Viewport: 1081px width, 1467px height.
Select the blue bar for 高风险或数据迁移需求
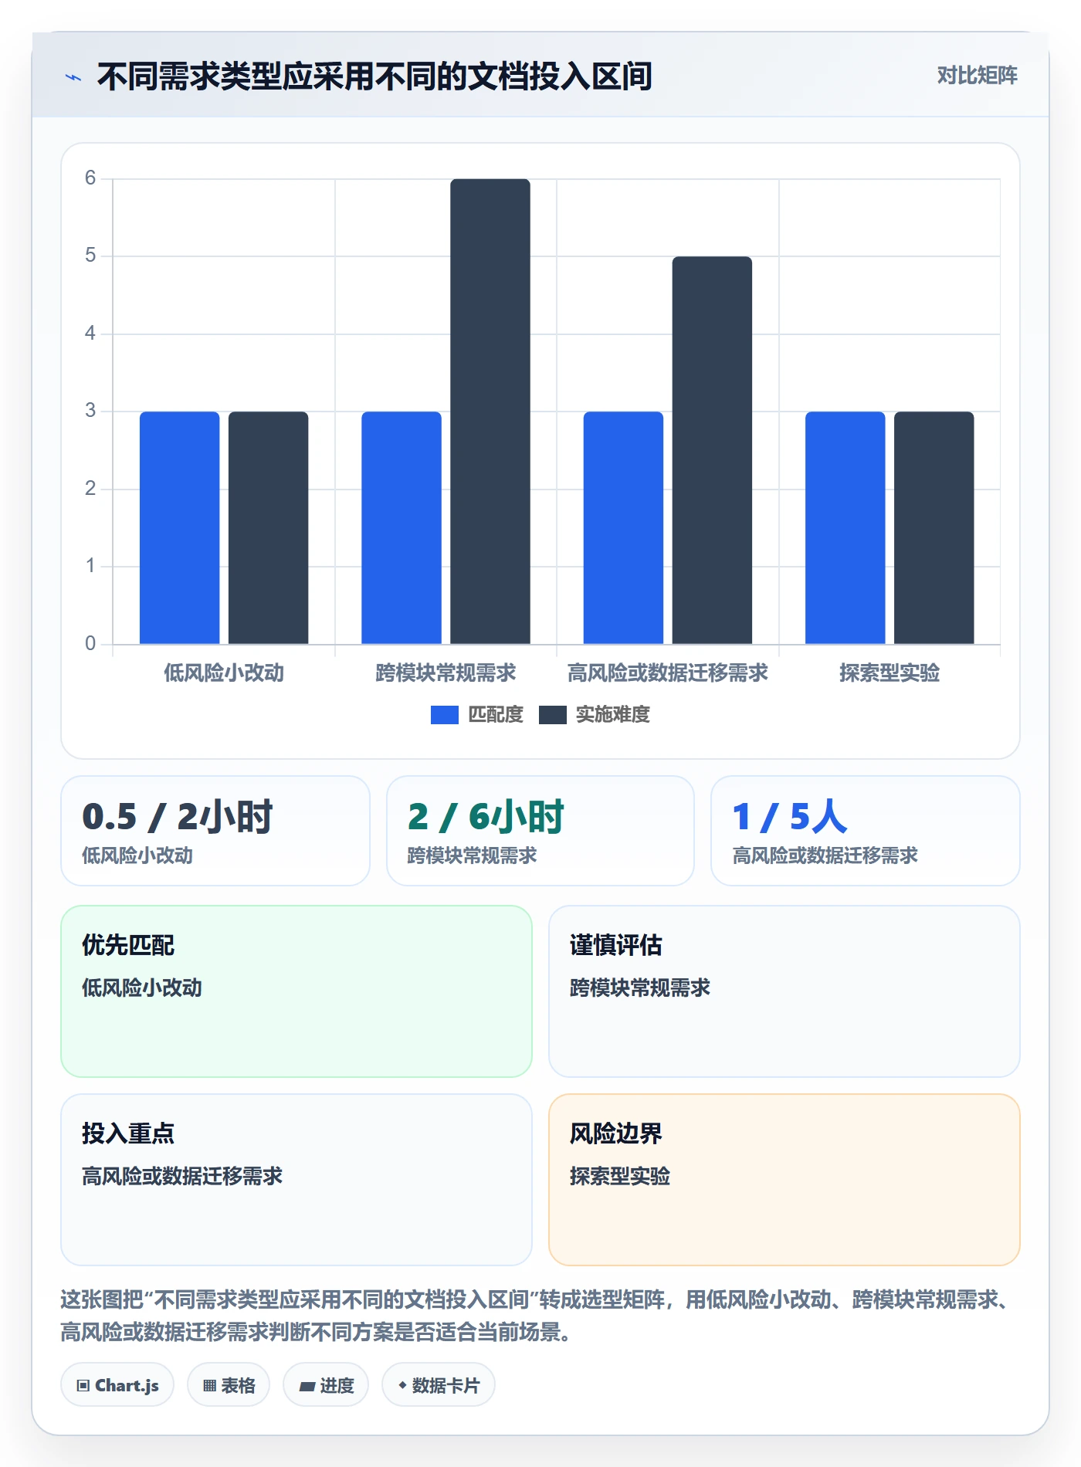click(623, 527)
